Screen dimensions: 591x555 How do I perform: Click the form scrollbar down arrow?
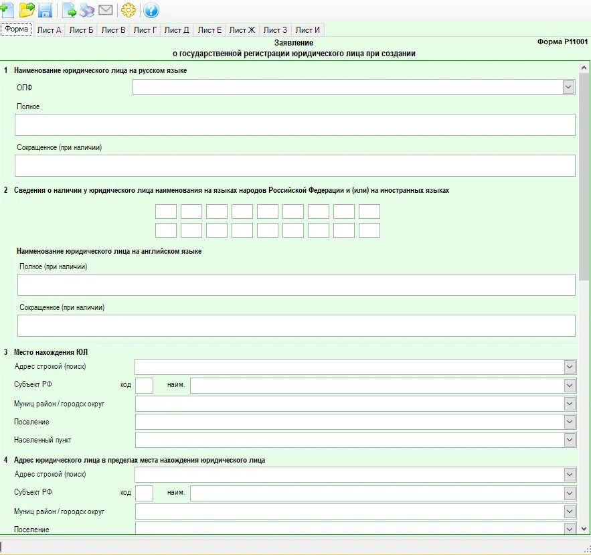coord(584,529)
